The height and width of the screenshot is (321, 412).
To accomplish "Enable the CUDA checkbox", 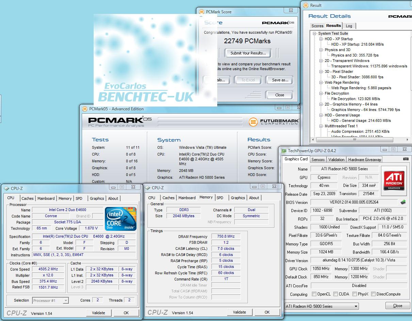I will coord(336,294).
